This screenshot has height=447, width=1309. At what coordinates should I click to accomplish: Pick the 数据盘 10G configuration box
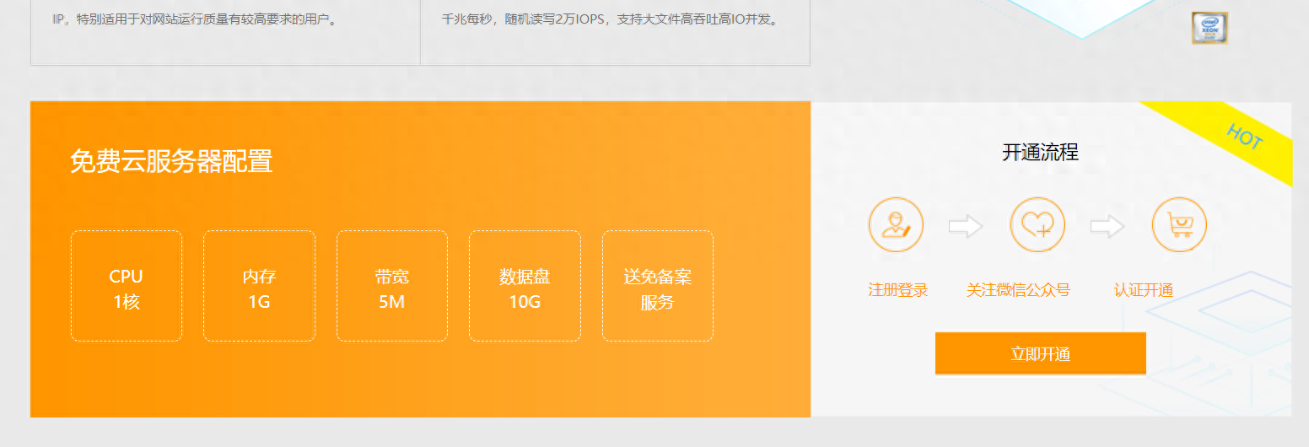pyautogui.click(x=525, y=287)
